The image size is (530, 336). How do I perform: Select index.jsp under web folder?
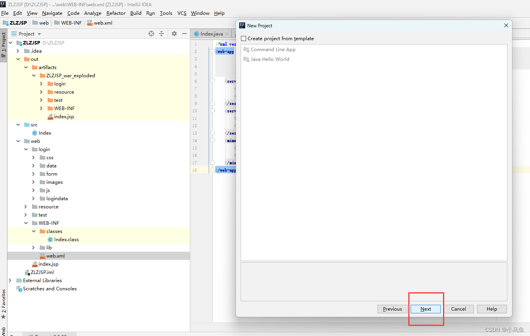(99, 264)
